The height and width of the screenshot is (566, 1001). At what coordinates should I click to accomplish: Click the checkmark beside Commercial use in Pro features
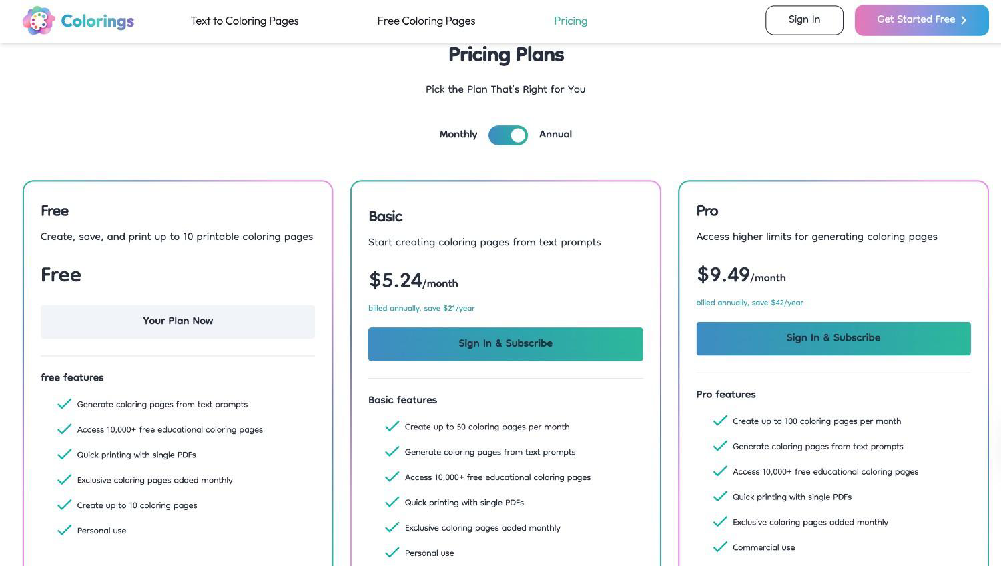coord(719,546)
